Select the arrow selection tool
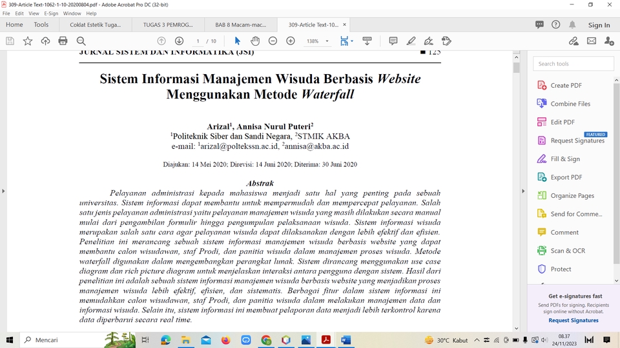The image size is (620, 348). pos(237,41)
